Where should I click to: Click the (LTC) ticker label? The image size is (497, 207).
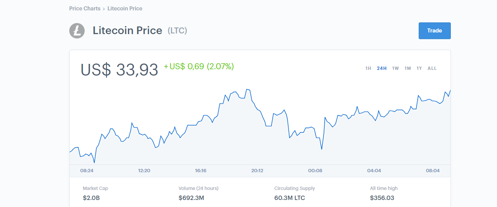click(177, 31)
